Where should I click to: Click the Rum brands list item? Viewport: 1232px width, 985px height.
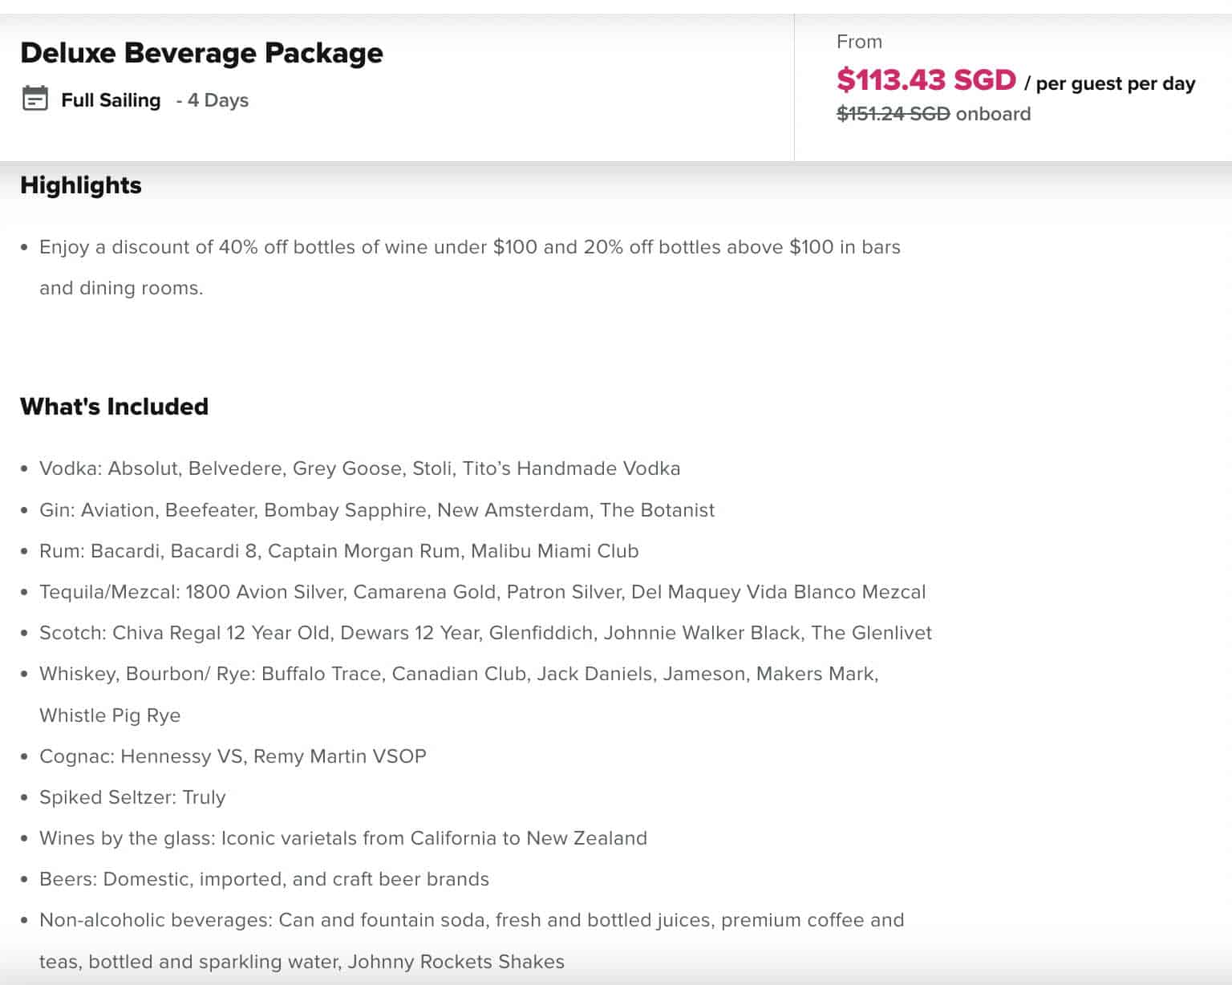(x=338, y=551)
